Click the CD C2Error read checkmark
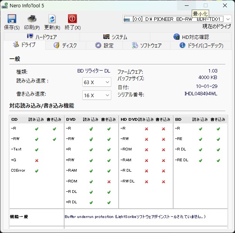This screenshot has width=235, height=233. [37, 171]
